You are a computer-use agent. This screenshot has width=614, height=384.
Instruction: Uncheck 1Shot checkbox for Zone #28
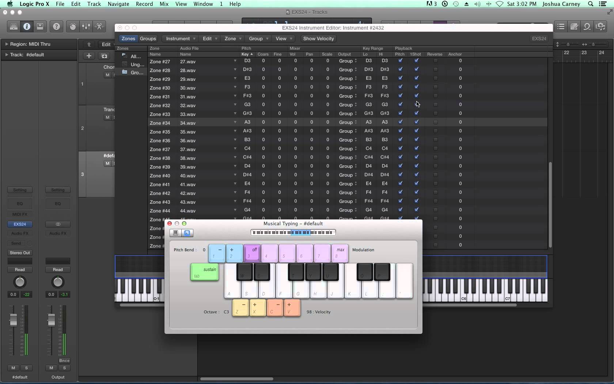416,69
